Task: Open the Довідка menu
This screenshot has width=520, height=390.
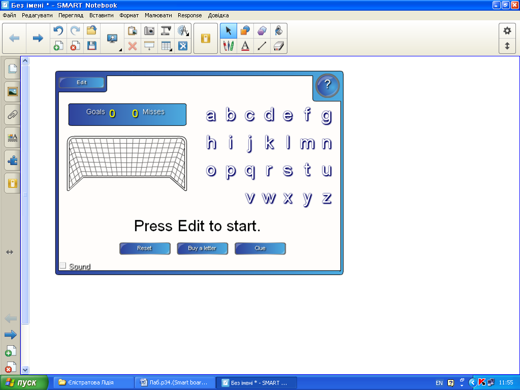Action: (218, 15)
